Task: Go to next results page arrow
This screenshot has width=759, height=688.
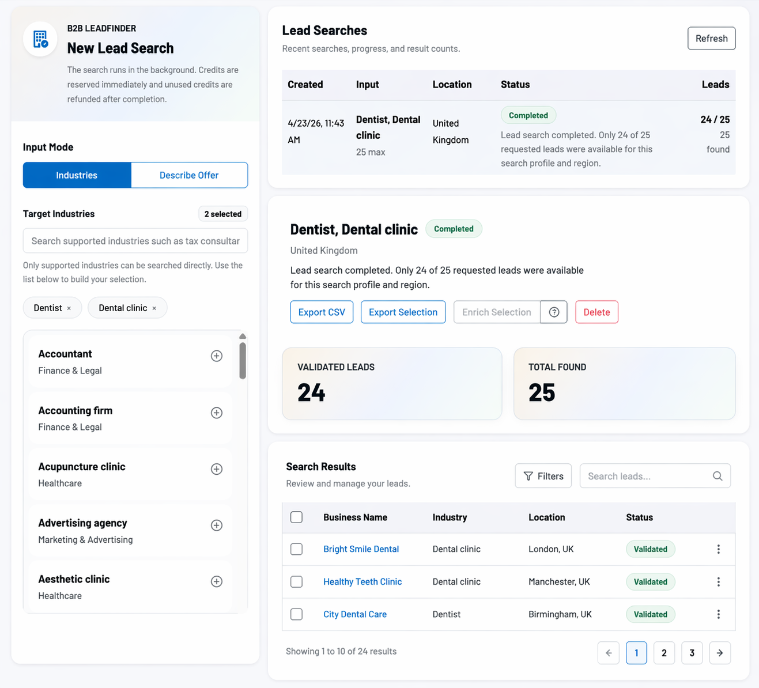Action: click(720, 653)
